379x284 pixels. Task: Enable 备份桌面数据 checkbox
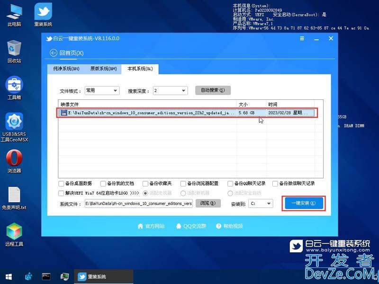click(x=61, y=184)
